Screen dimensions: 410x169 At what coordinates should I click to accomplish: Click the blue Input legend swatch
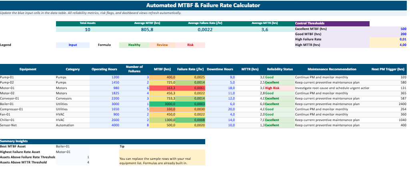point(73,45)
